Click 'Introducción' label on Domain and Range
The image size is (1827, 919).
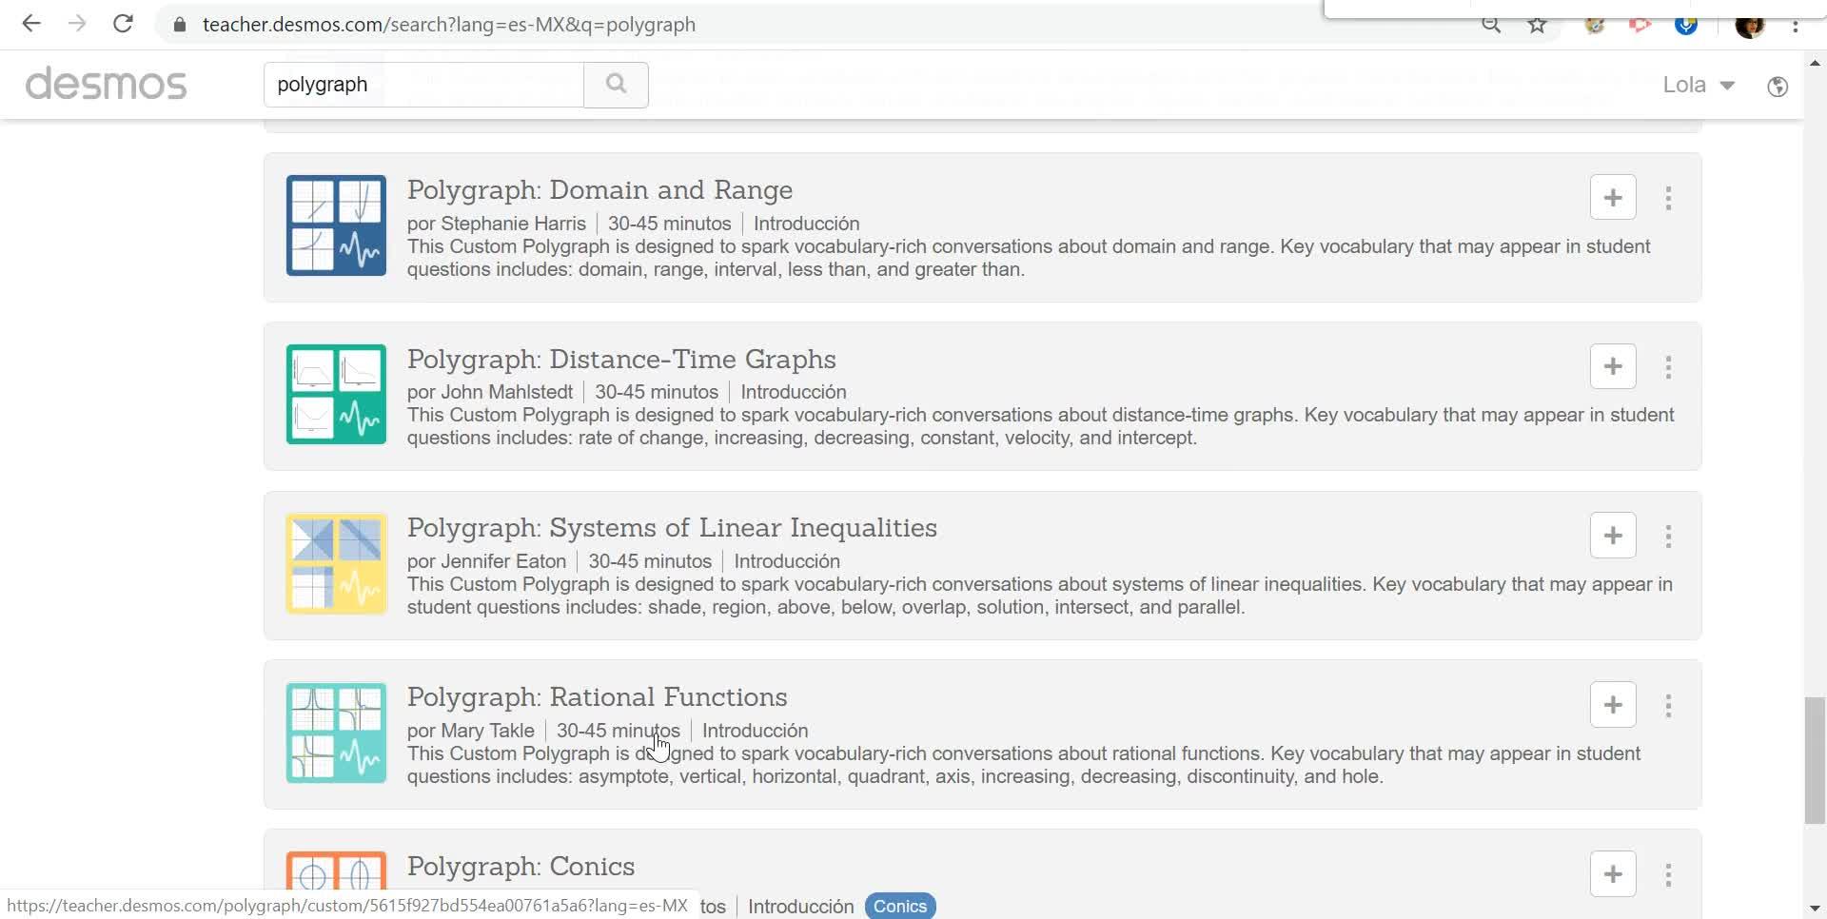807,224
